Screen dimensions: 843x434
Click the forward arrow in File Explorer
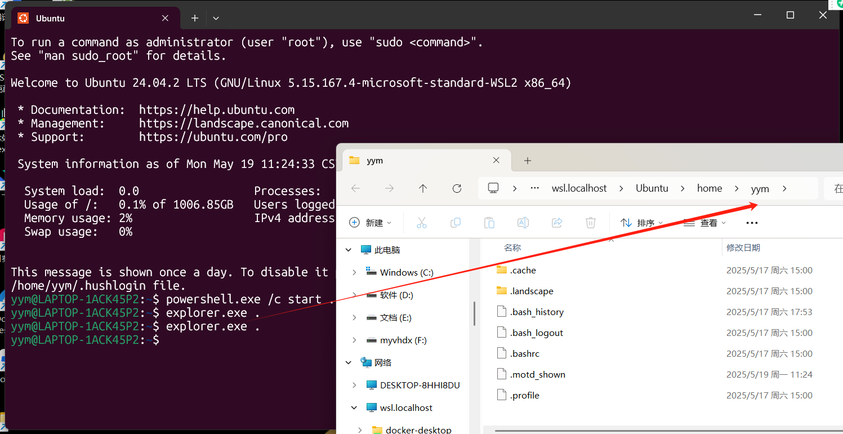click(x=389, y=188)
